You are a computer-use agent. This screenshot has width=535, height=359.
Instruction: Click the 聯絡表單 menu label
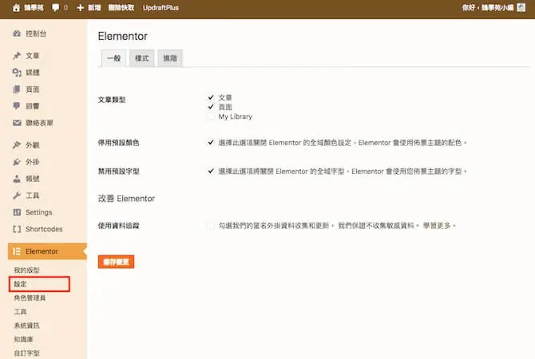click(39, 123)
